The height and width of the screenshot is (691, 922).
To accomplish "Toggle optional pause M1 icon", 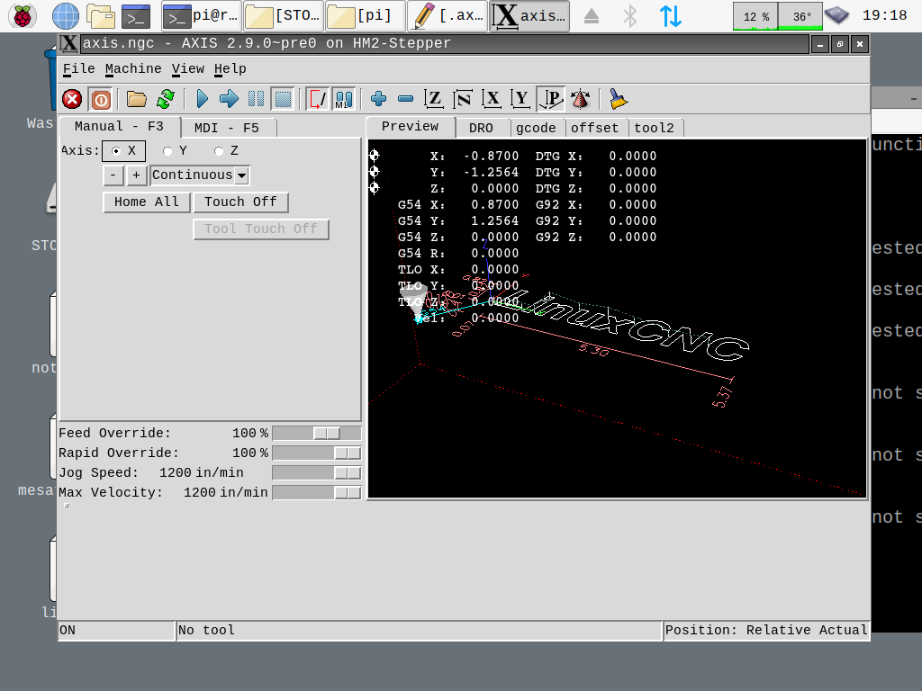I will click(344, 99).
